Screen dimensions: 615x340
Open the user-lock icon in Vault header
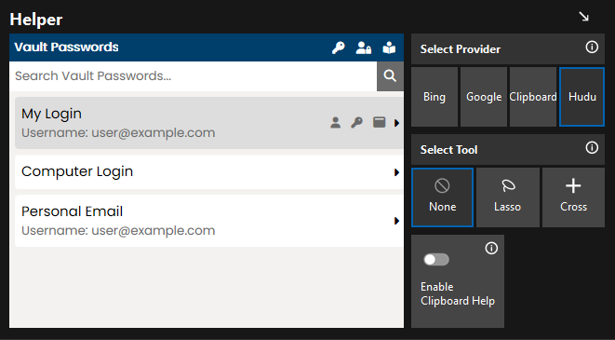[363, 48]
